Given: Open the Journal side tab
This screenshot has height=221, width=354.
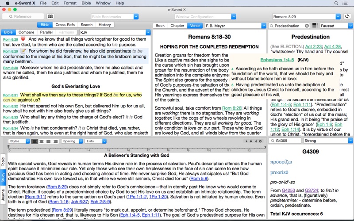Looking at the screenshot, I should (3, 194).
